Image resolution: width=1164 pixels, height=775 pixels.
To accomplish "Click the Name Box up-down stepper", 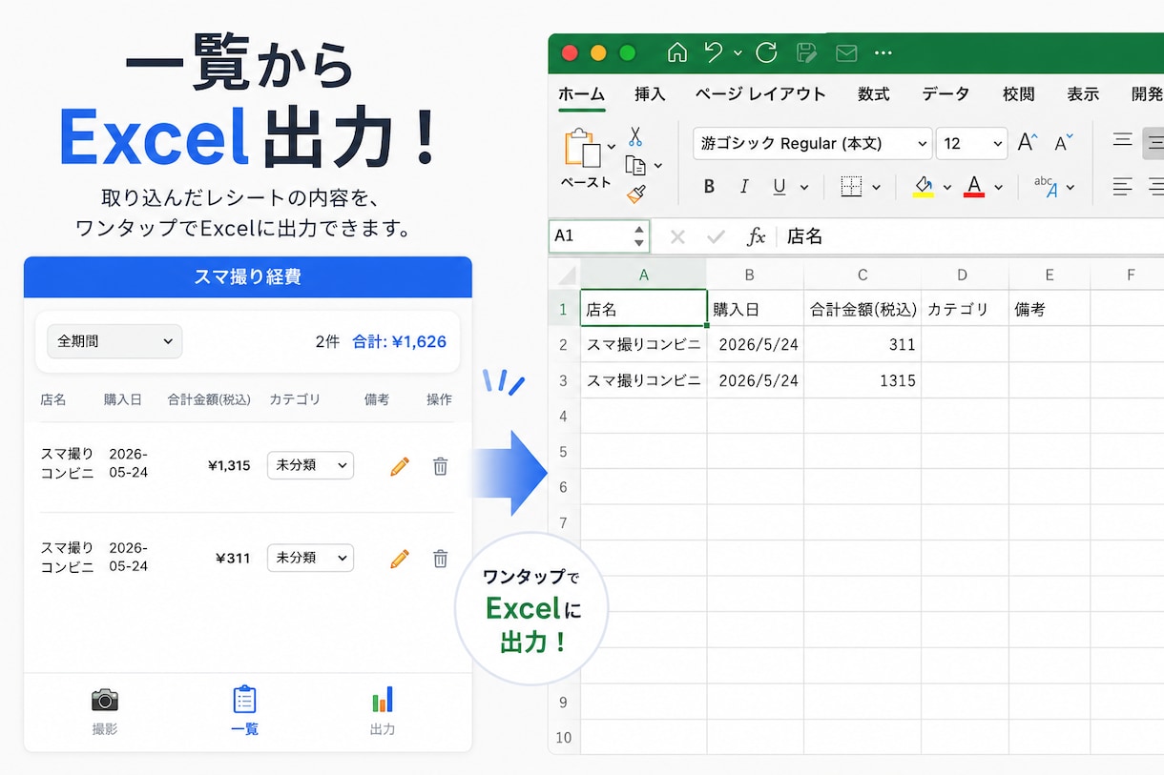I will tap(638, 235).
